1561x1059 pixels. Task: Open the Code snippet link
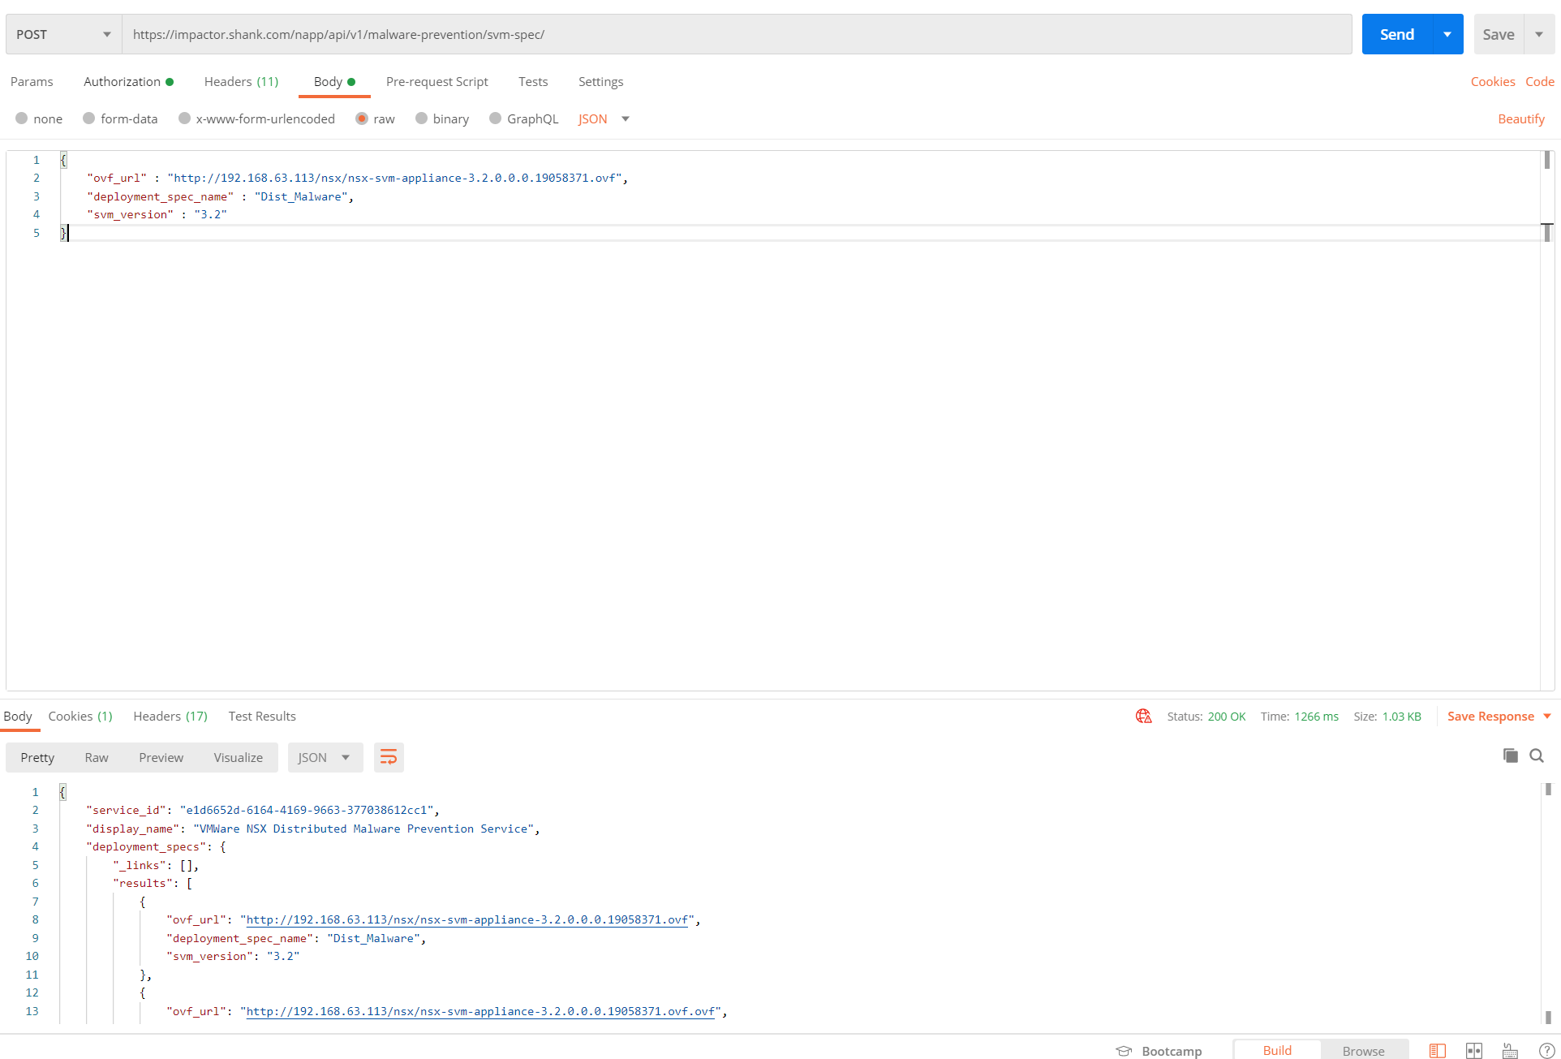1539,81
